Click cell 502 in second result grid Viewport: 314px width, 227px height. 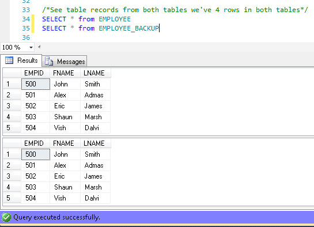click(x=36, y=176)
